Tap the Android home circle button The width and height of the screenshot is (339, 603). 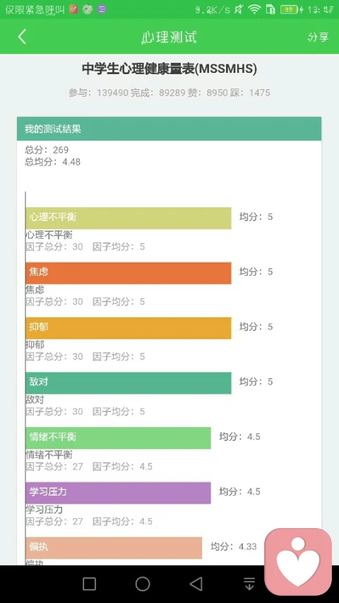point(143,584)
